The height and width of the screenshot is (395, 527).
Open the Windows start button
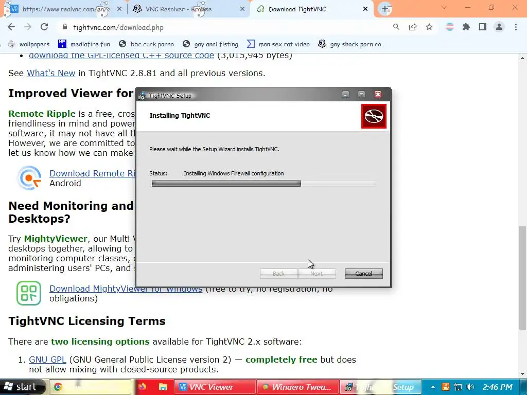(x=22, y=387)
